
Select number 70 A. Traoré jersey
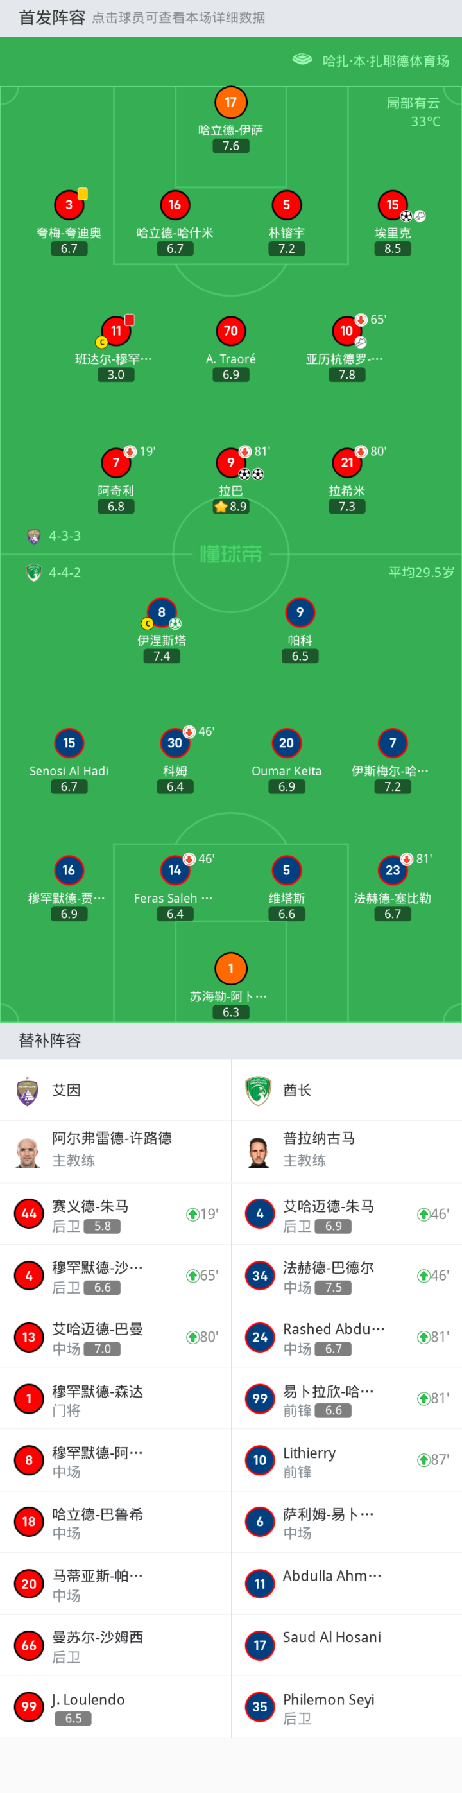230,331
